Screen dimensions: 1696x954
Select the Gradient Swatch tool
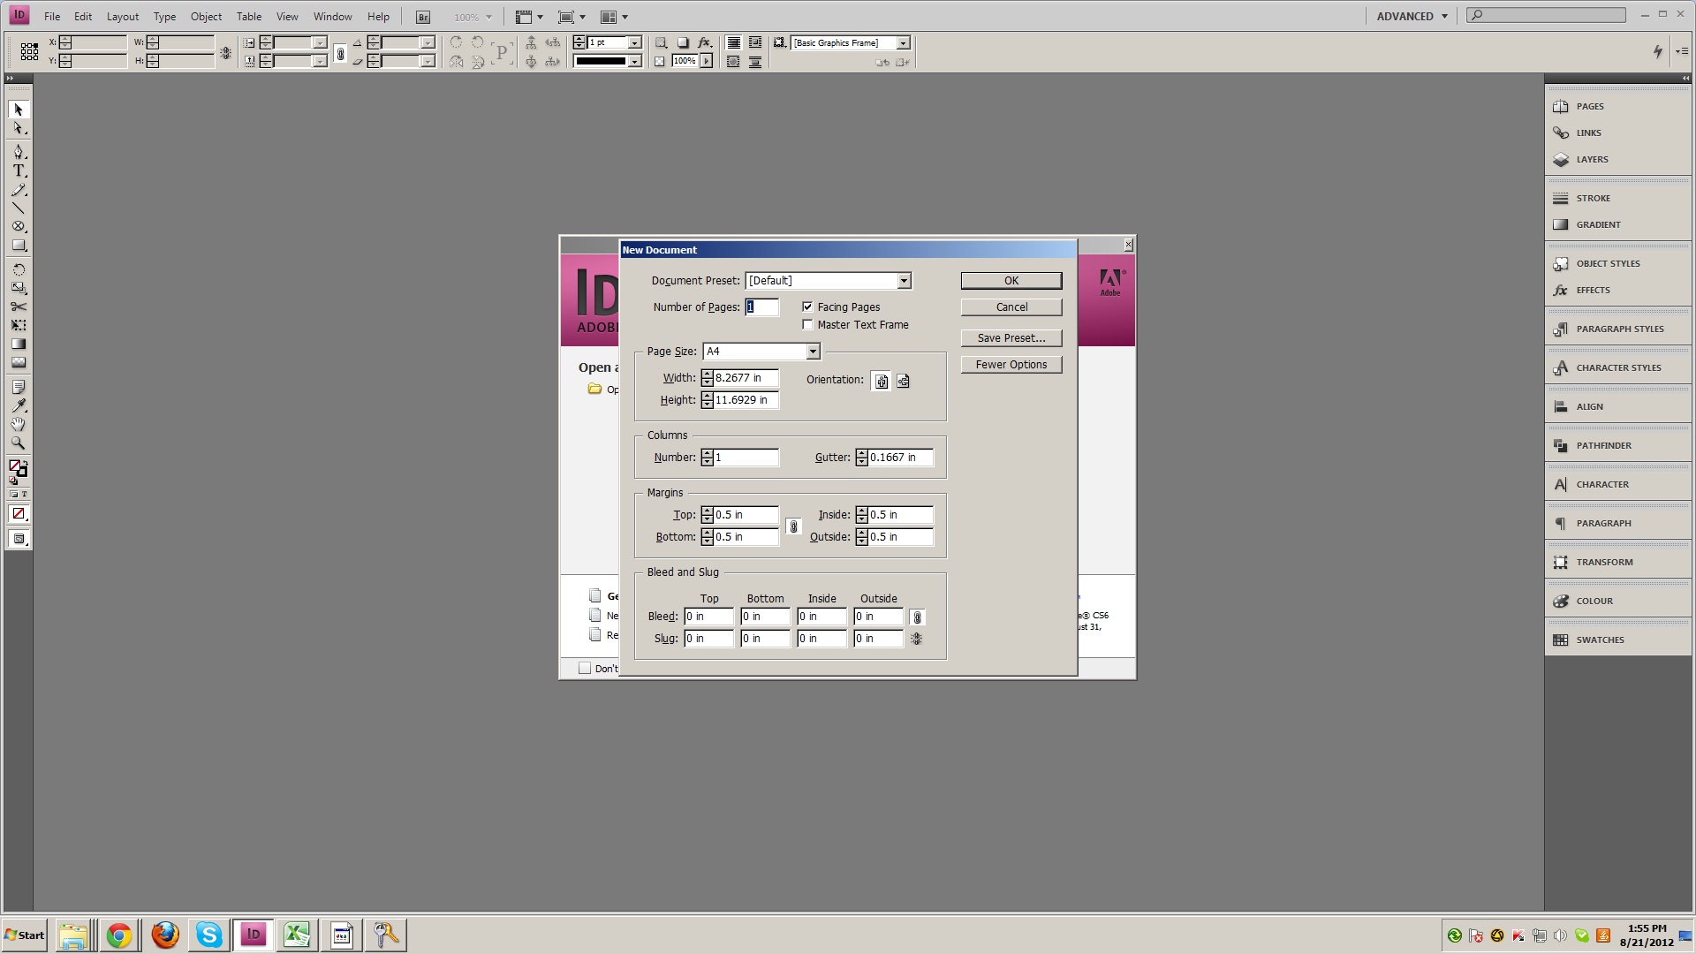(19, 344)
